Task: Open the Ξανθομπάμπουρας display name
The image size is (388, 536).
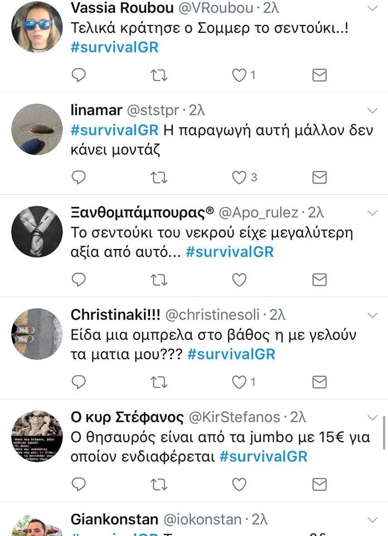Action: pyautogui.click(x=142, y=213)
